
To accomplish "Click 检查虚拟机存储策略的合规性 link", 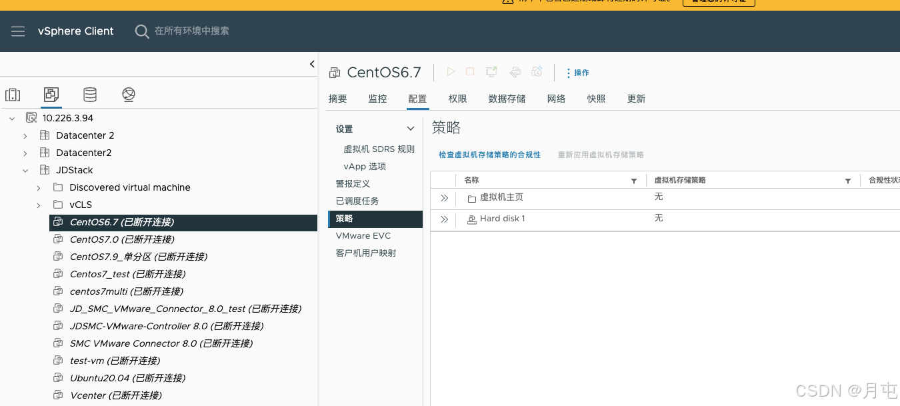I will click(489, 155).
